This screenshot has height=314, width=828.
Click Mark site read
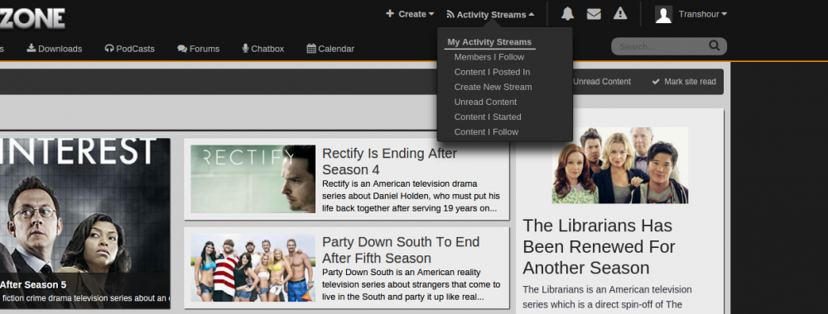(684, 82)
